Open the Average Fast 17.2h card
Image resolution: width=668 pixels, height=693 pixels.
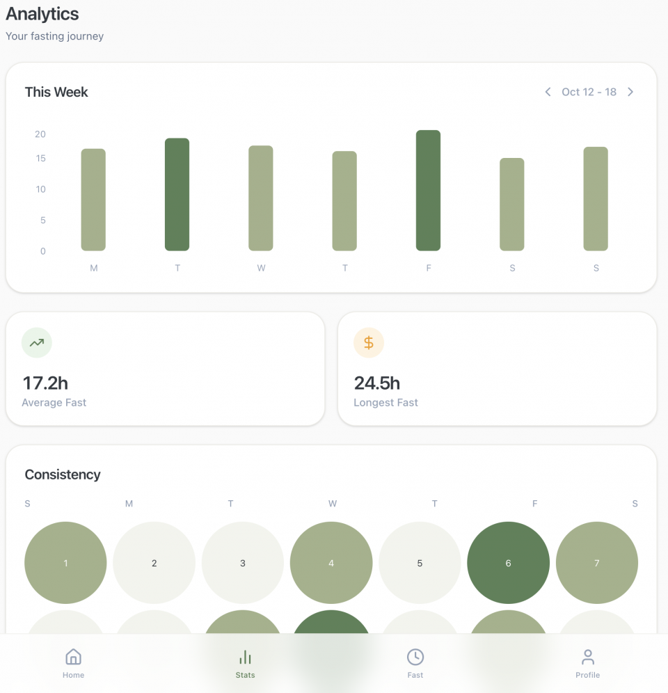click(x=165, y=369)
